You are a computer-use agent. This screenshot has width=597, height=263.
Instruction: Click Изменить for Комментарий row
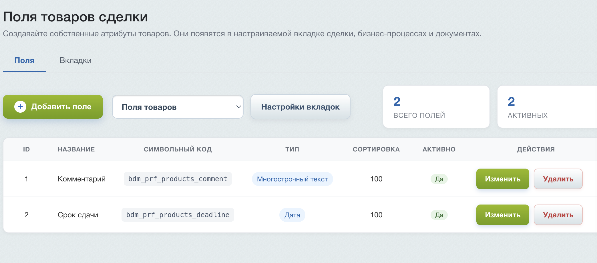point(503,179)
